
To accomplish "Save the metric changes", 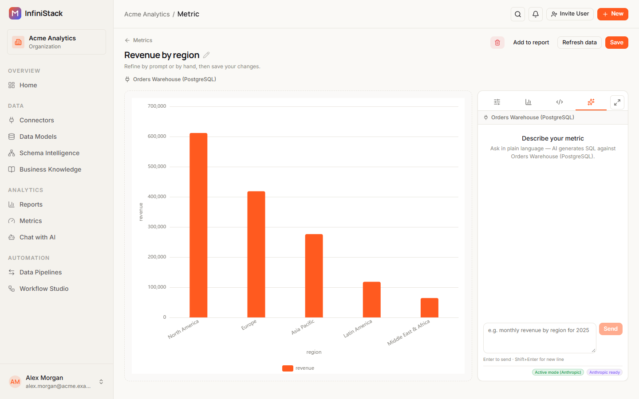I will coord(616,43).
